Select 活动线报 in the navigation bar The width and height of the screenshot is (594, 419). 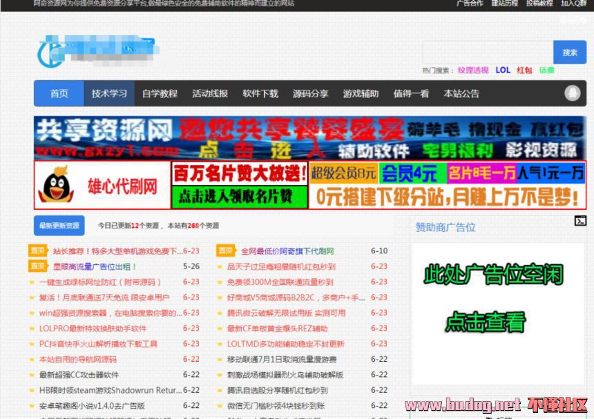[210, 93]
